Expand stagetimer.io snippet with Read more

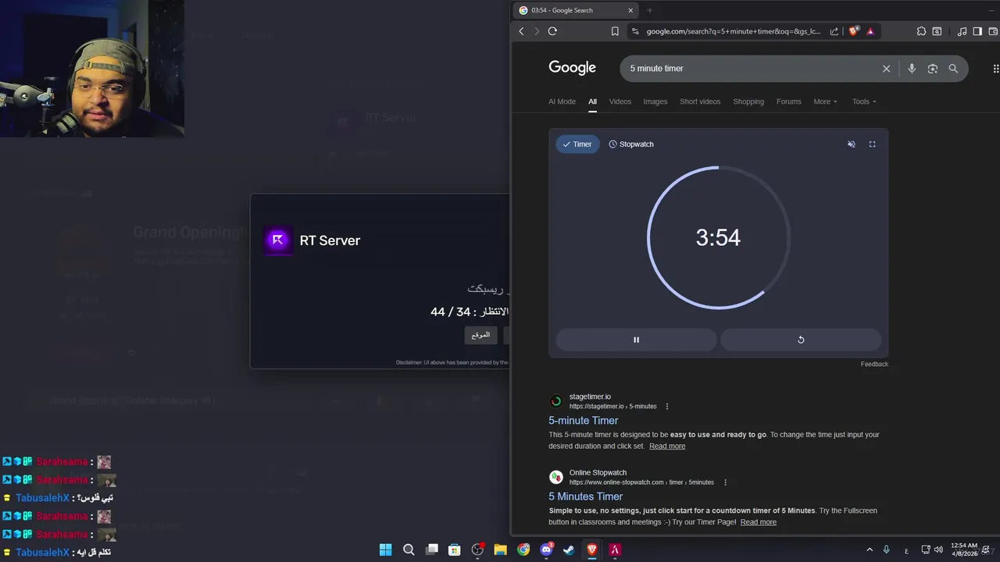[667, 446]
